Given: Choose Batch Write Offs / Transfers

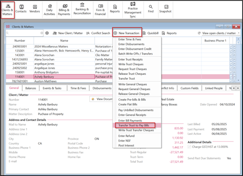Looking at the screenshot, I should coord(135,54).
